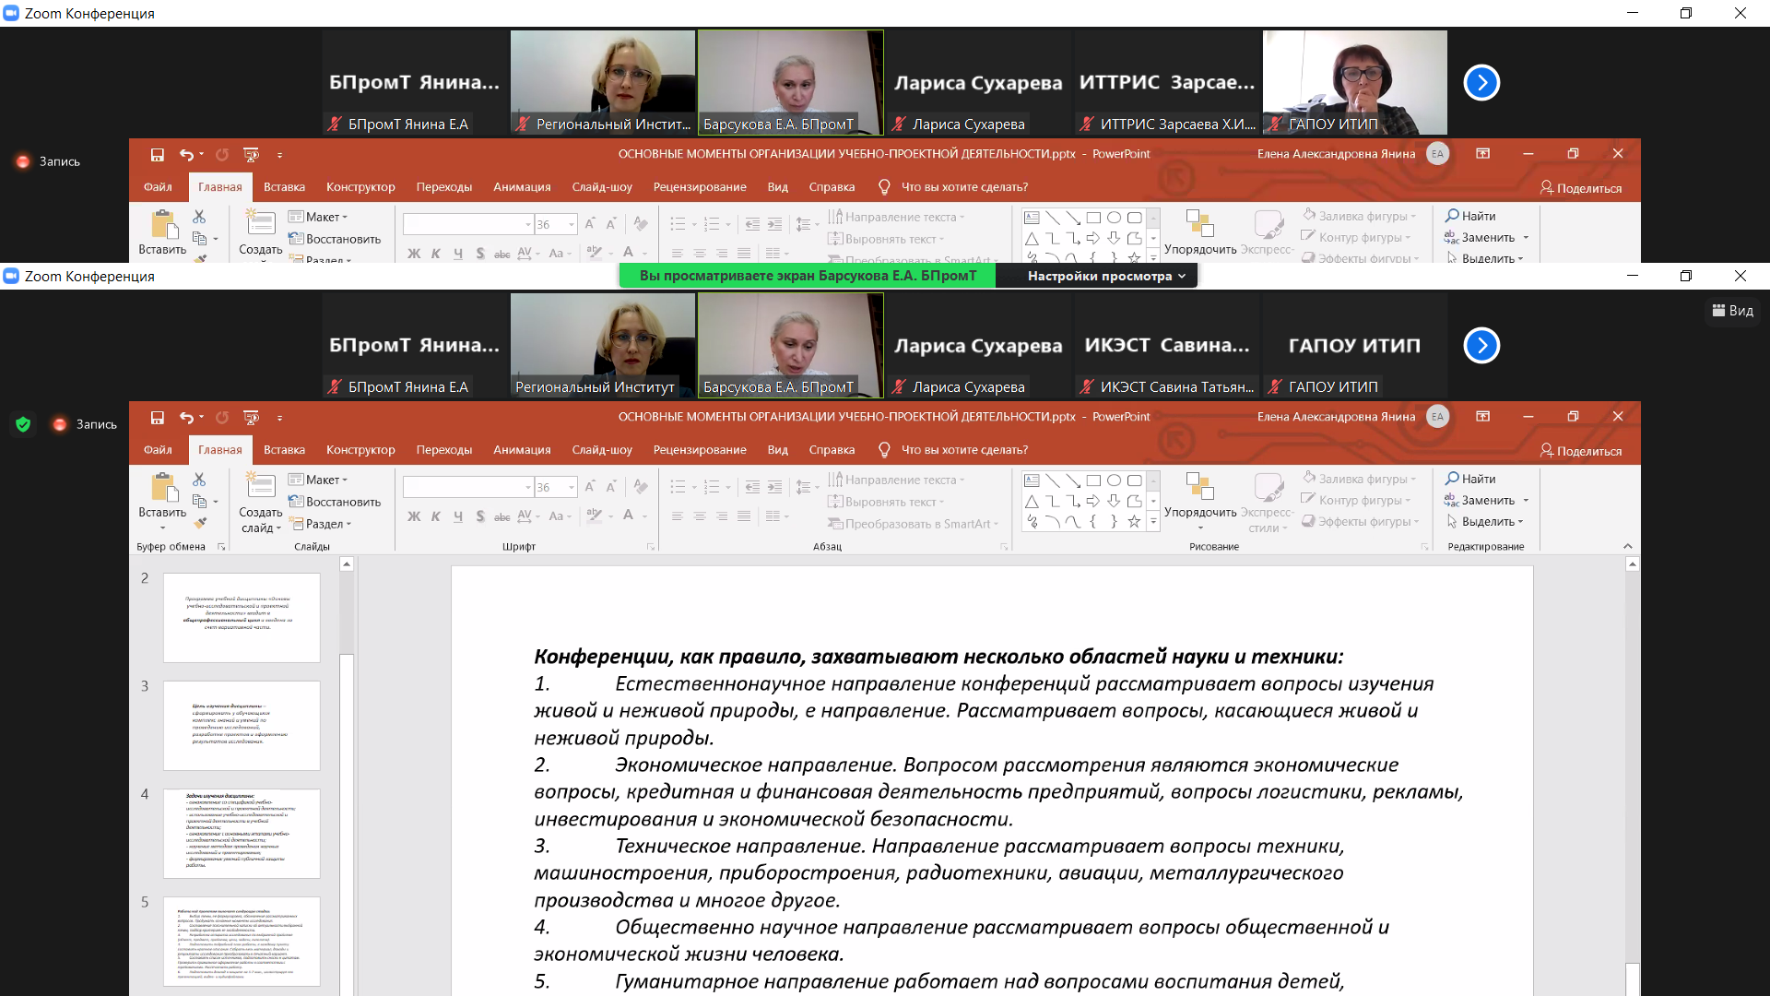Click the blue next-participants arrow in the upper Zoom window
This screenshot has width=1770, height=996.
click(1481, 83)
